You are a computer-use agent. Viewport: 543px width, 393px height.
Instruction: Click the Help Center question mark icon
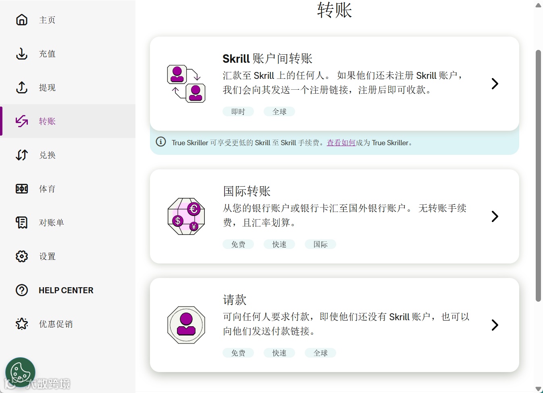click(x=22, y=290)
